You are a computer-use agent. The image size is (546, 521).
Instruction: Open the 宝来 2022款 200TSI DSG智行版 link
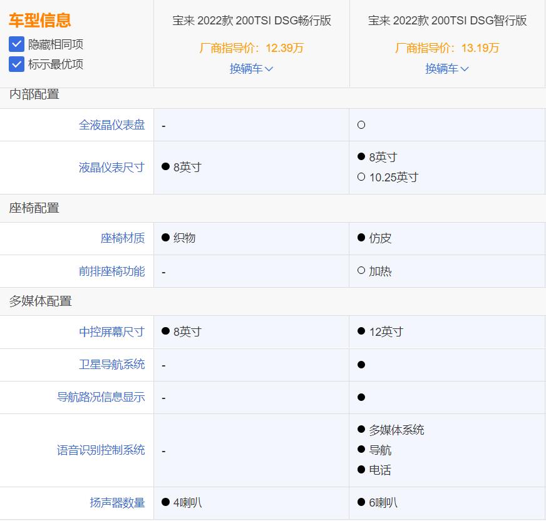pos(447,21)
